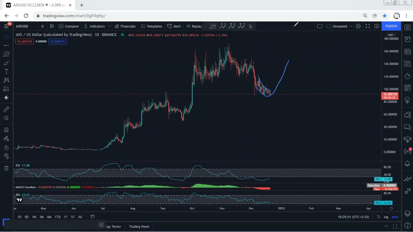
Task: Open the candlestick chart style selector
Action: click(52, 26)
